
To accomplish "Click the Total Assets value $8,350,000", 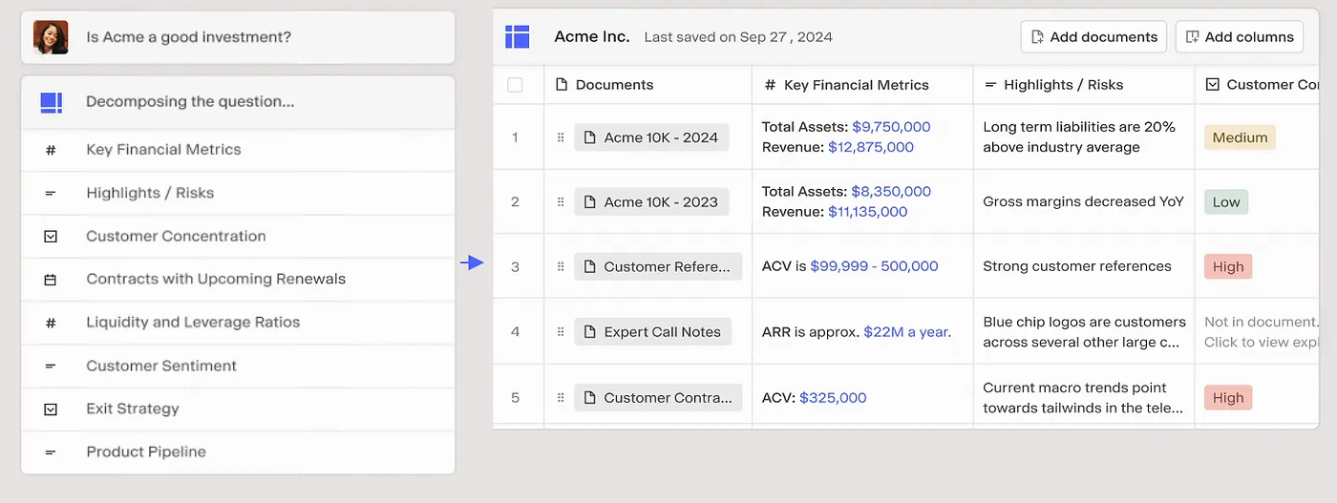I will pyautogui.click(x=891, y=192).
